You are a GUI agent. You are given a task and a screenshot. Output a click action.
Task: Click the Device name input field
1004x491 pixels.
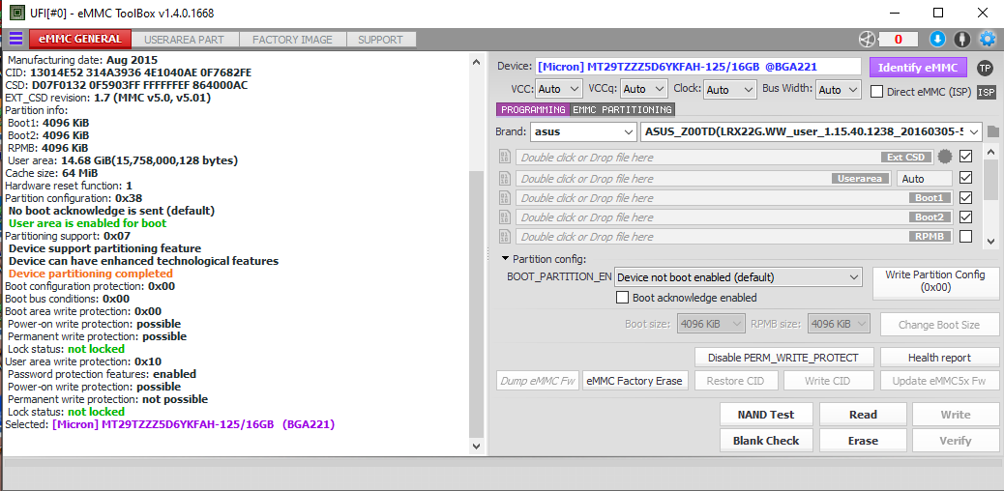[x=698, y=67]
